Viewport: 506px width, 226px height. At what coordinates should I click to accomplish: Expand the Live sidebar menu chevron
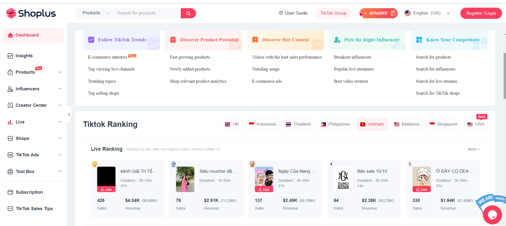(x=60, y=122)
